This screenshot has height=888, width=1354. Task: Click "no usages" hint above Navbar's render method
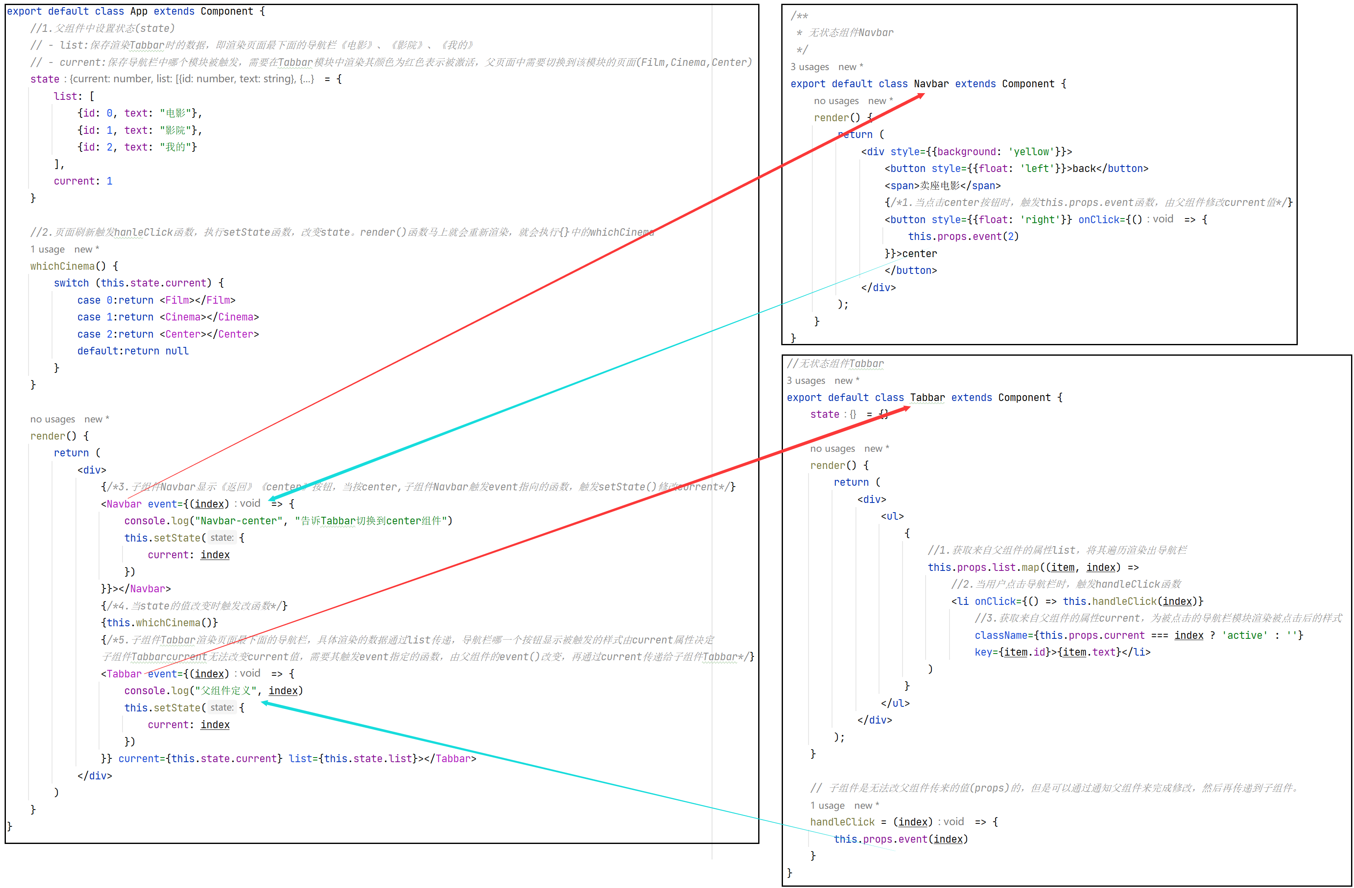click(x=836, y=101)
